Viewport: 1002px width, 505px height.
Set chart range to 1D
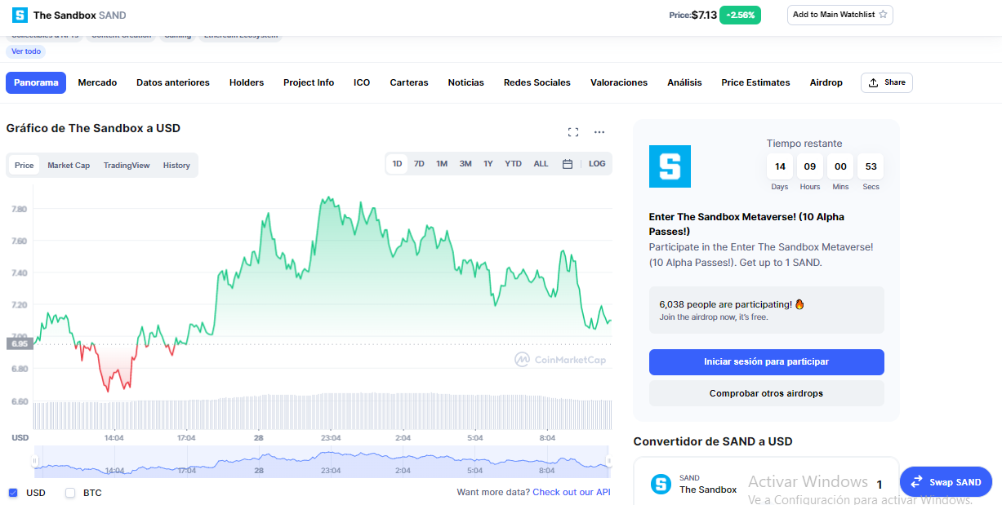[398, 164]
